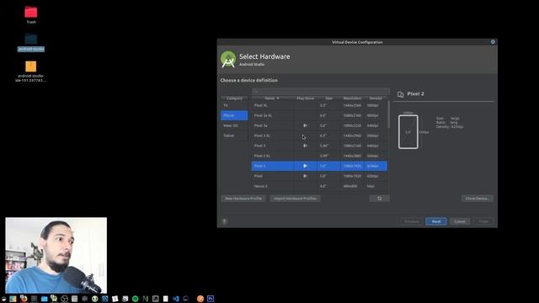Open the help question mark icon

point(225,221)
